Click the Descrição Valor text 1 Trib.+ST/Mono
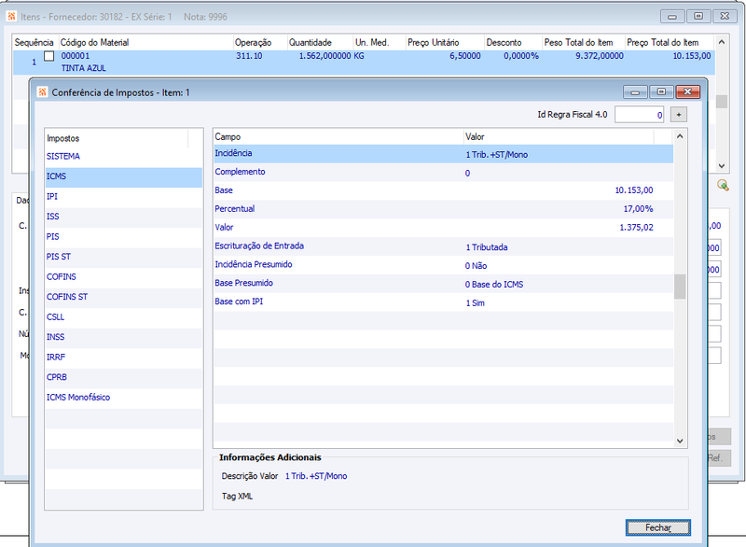This screenshot has width=746, height=547. coord(316,476)
